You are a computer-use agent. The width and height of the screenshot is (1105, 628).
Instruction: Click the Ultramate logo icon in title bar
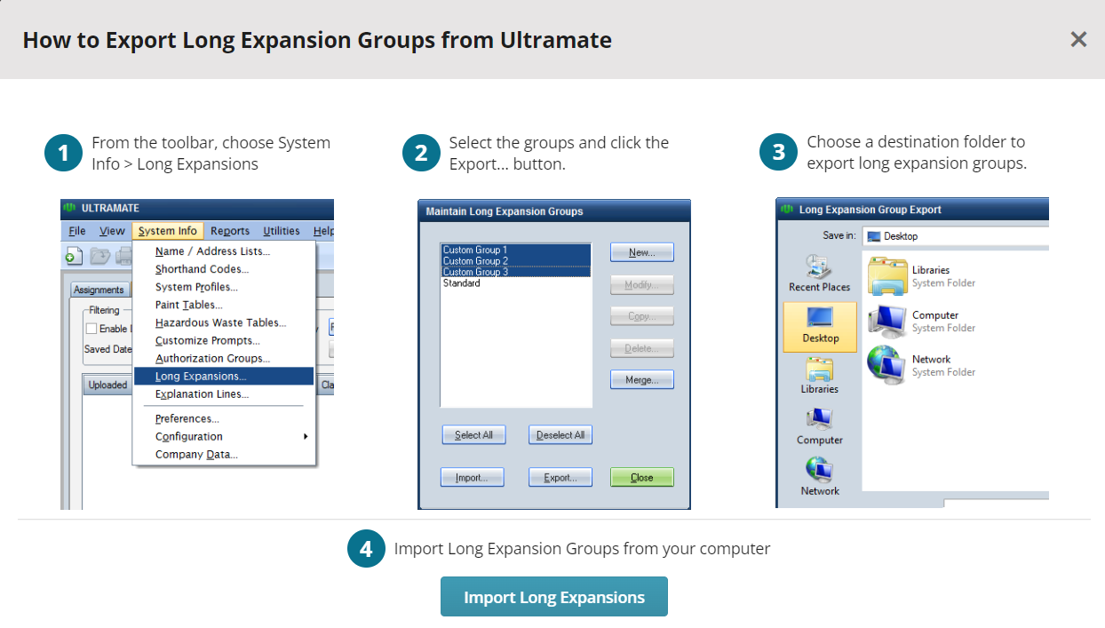point(69,209)
